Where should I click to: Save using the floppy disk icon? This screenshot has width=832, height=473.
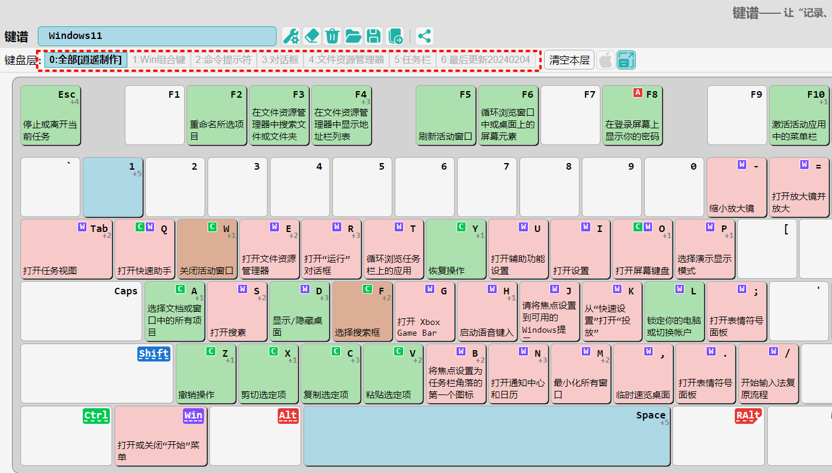point(374,36)
